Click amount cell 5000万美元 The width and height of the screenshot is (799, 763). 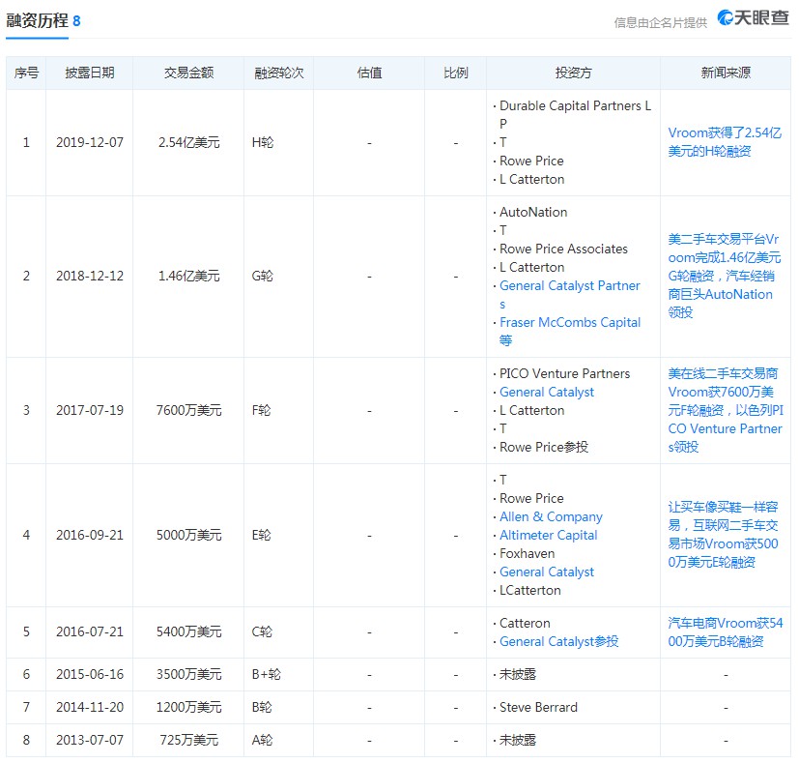tap(188, 535)
